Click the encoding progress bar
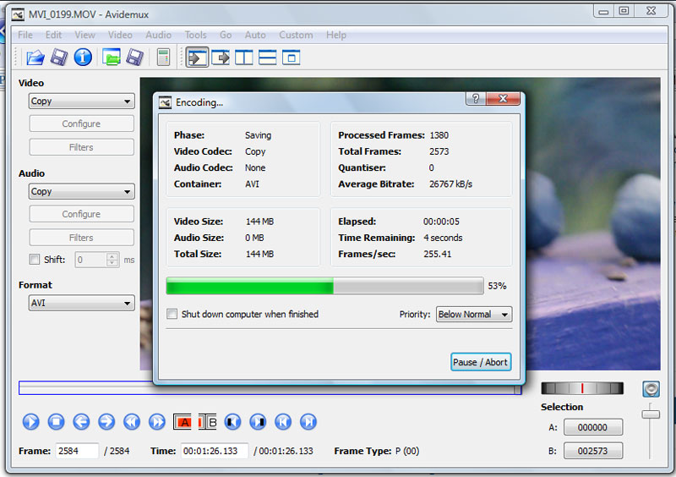The image size is (676, 477). 324,286
